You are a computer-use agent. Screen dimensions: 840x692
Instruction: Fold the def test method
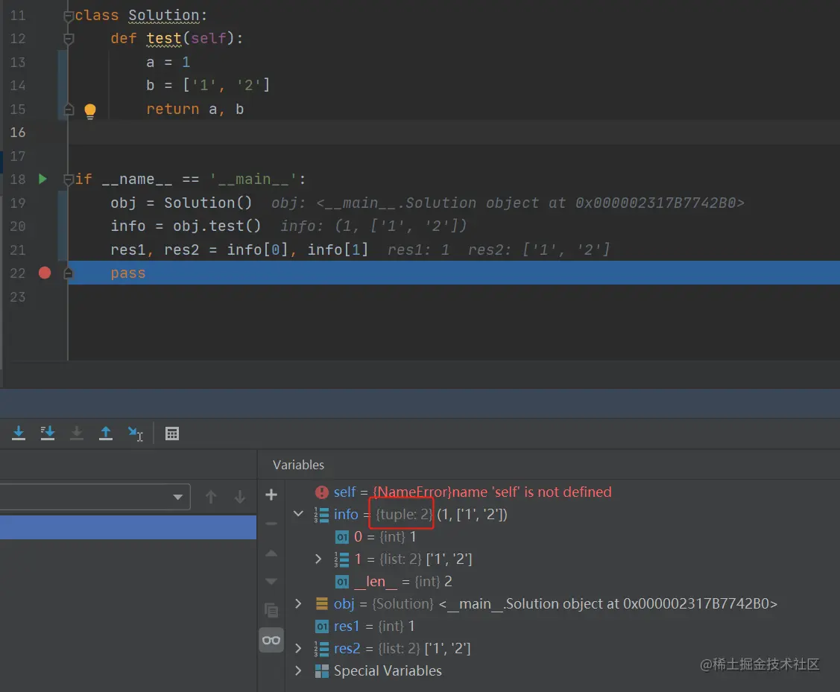tap(68, 39)
